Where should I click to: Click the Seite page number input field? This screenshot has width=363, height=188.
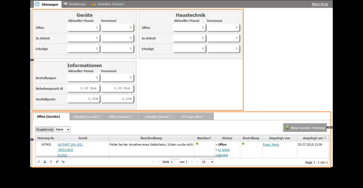click(x=174, y=162)
